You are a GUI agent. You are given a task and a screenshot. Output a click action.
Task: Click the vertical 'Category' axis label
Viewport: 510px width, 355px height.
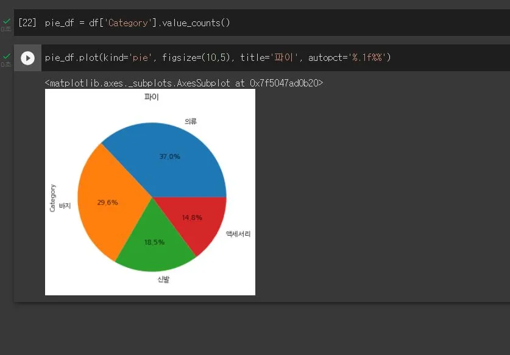[52, 198]
